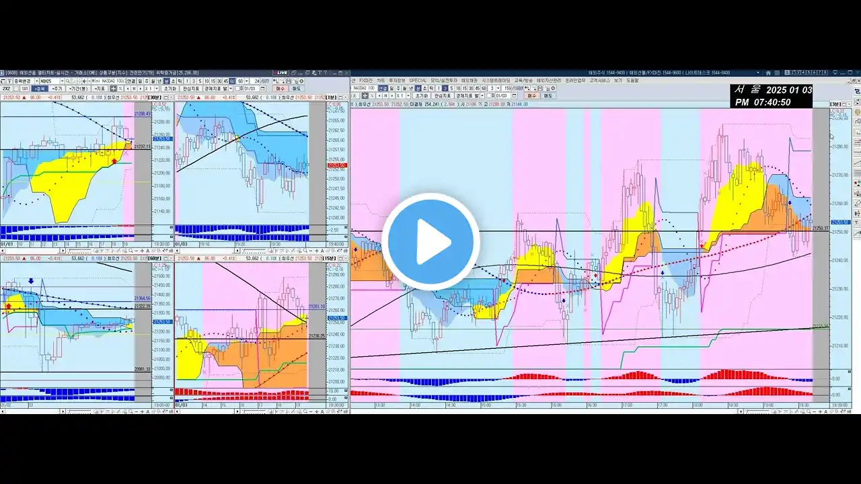
Task: Expand the NQH25 symbol dropdown
Action: click(x=61, y=81)
